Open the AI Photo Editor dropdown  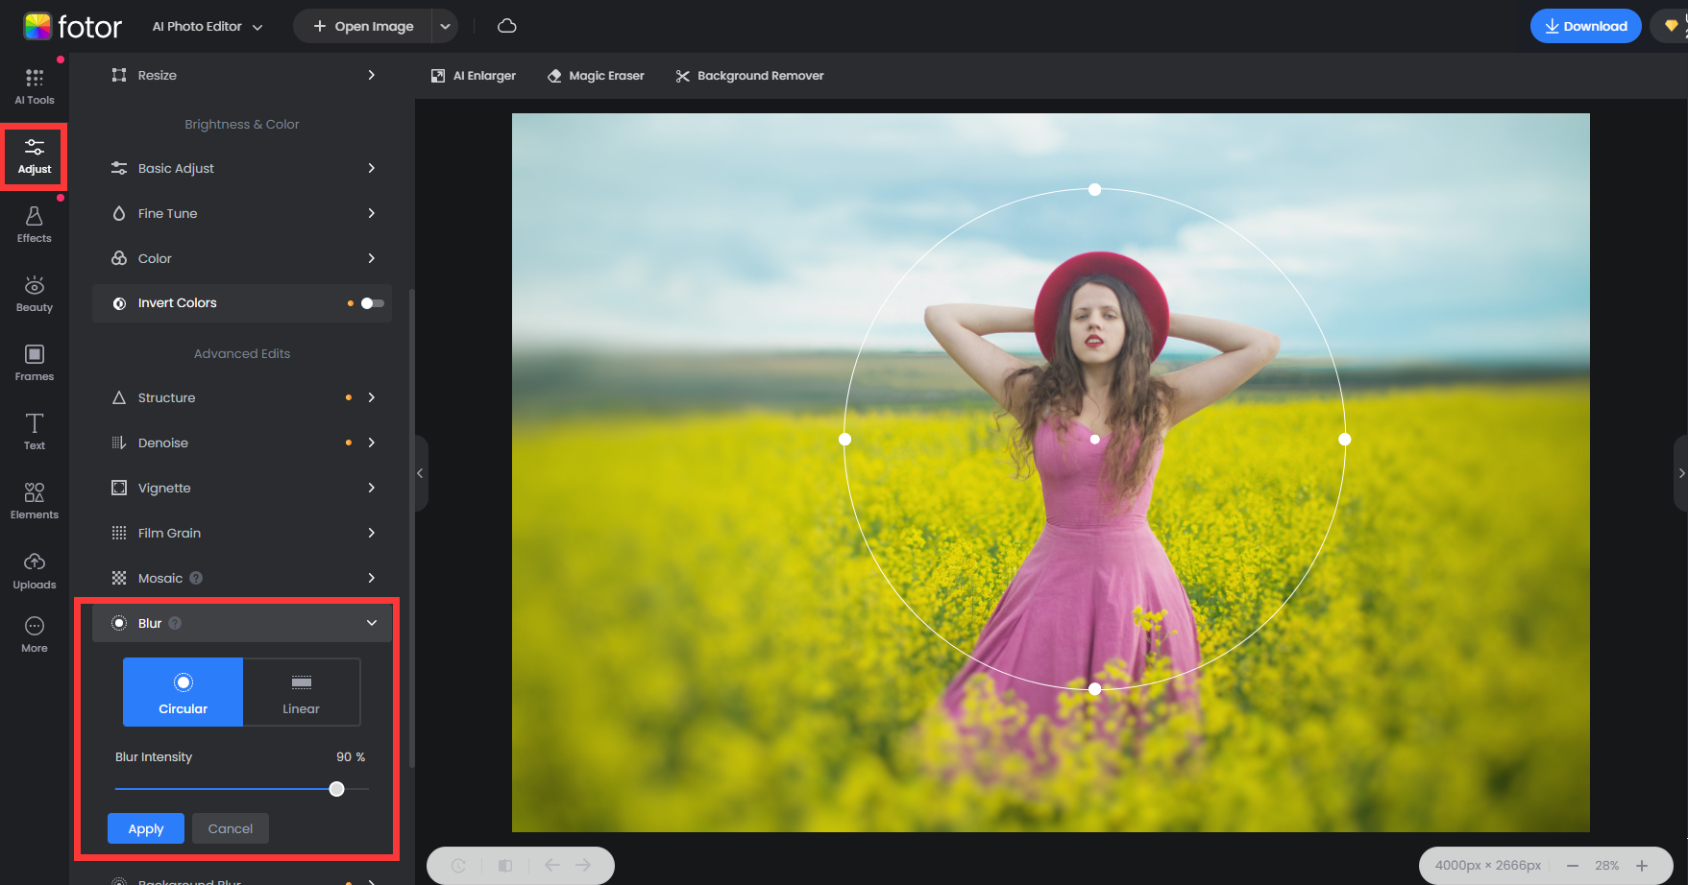coord(208,27)
